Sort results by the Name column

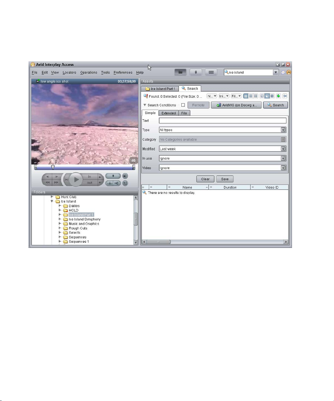[188, 187]
